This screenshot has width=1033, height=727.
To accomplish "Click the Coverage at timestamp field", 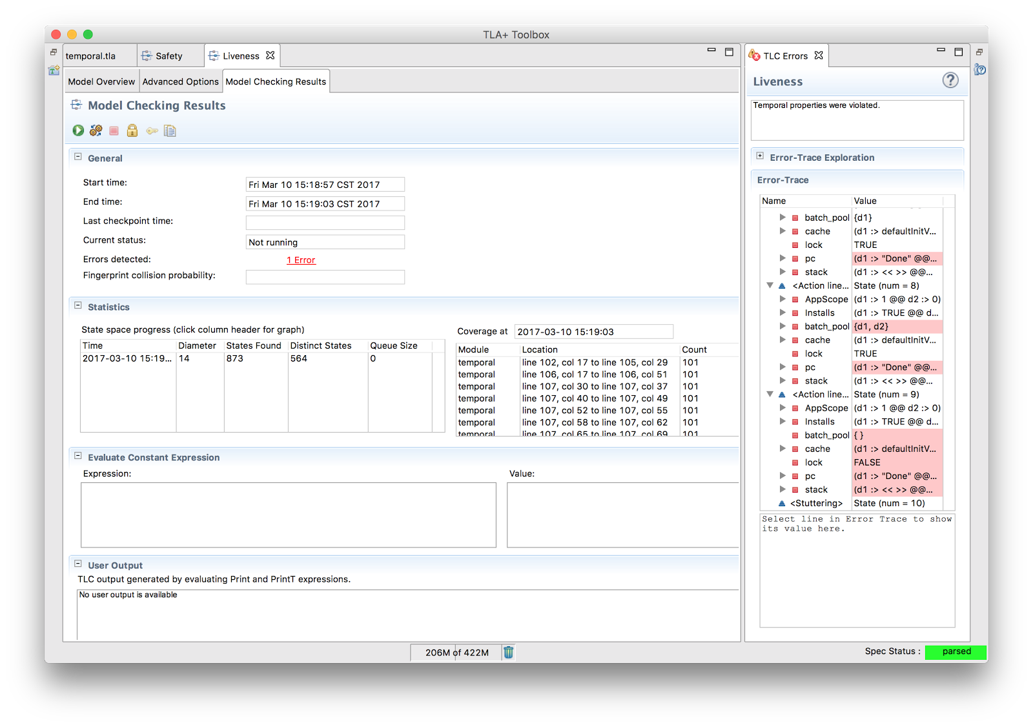I will tap(594, 332).
